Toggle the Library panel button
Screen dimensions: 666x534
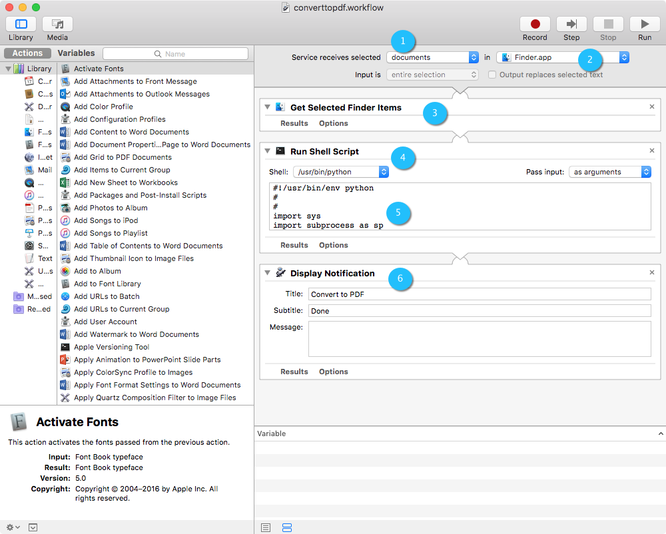(21, 24)
